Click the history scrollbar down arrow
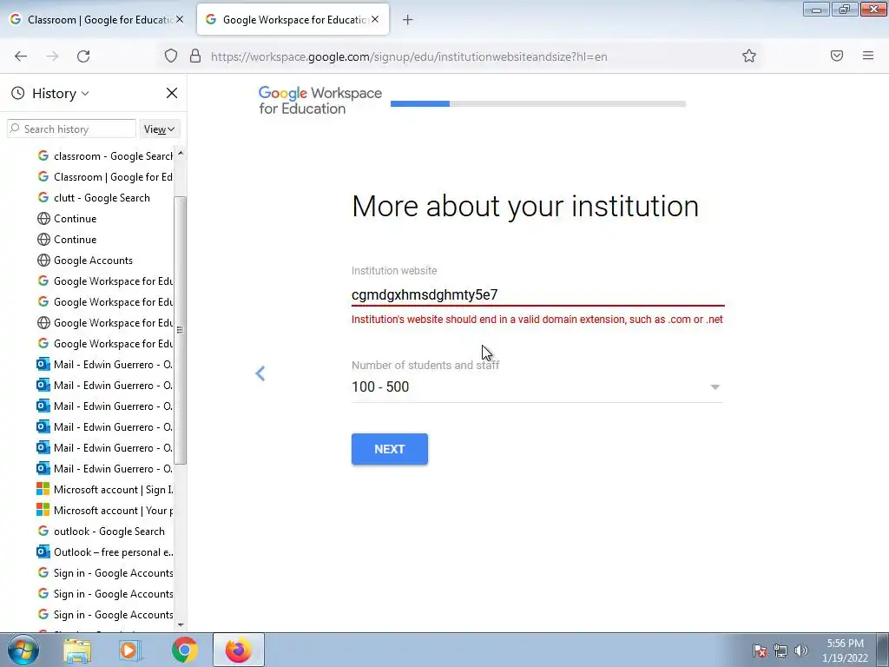Viewport: 889px width, 667px height. click(x=181, y=625)
